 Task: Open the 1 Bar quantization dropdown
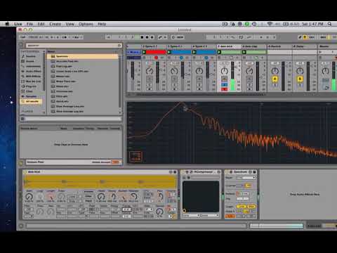[x=77, y=37]
